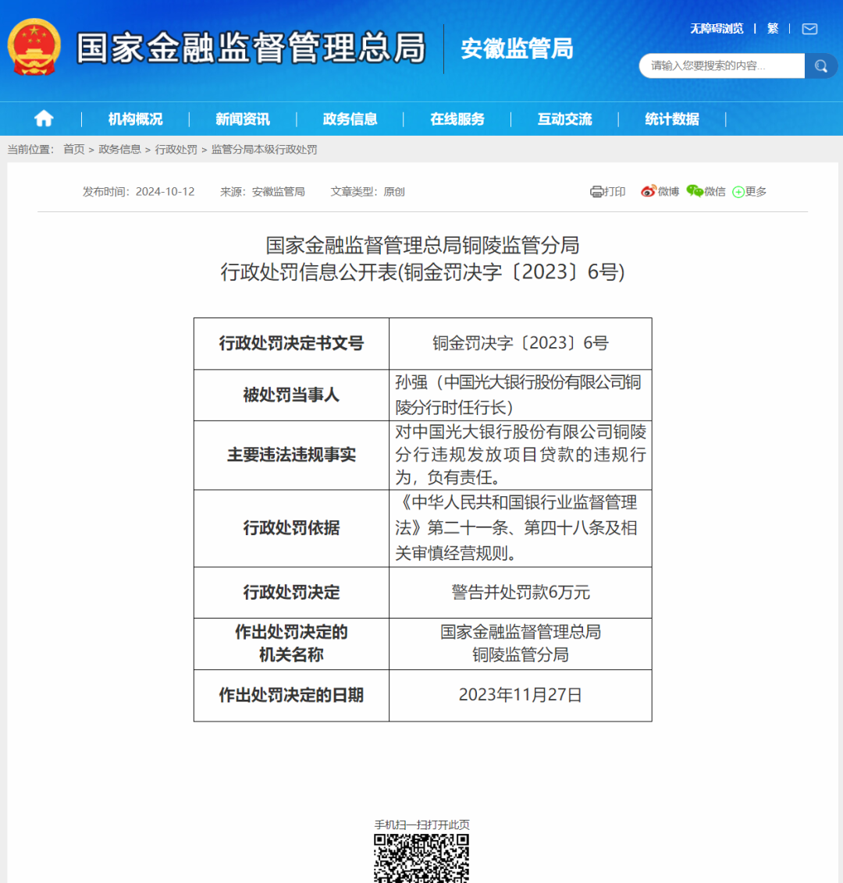Viewport: 843px width, 883px height.
Task: Click breadcrumb 监管分局本级行政处罚
Action: pyautogui.click(x=265, y=149)
